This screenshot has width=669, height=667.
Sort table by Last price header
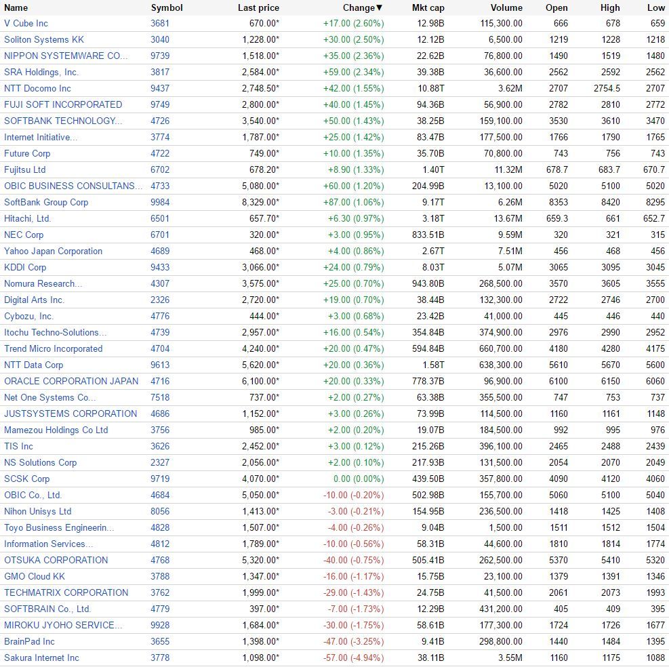(x=258, y=7)
